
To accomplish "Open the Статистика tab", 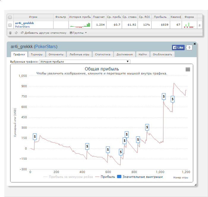I will click(103, 55).
